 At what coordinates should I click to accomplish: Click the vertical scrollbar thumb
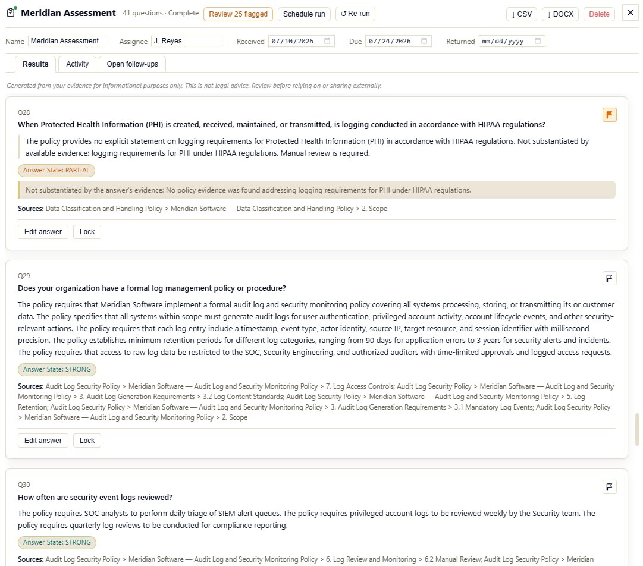636,429
